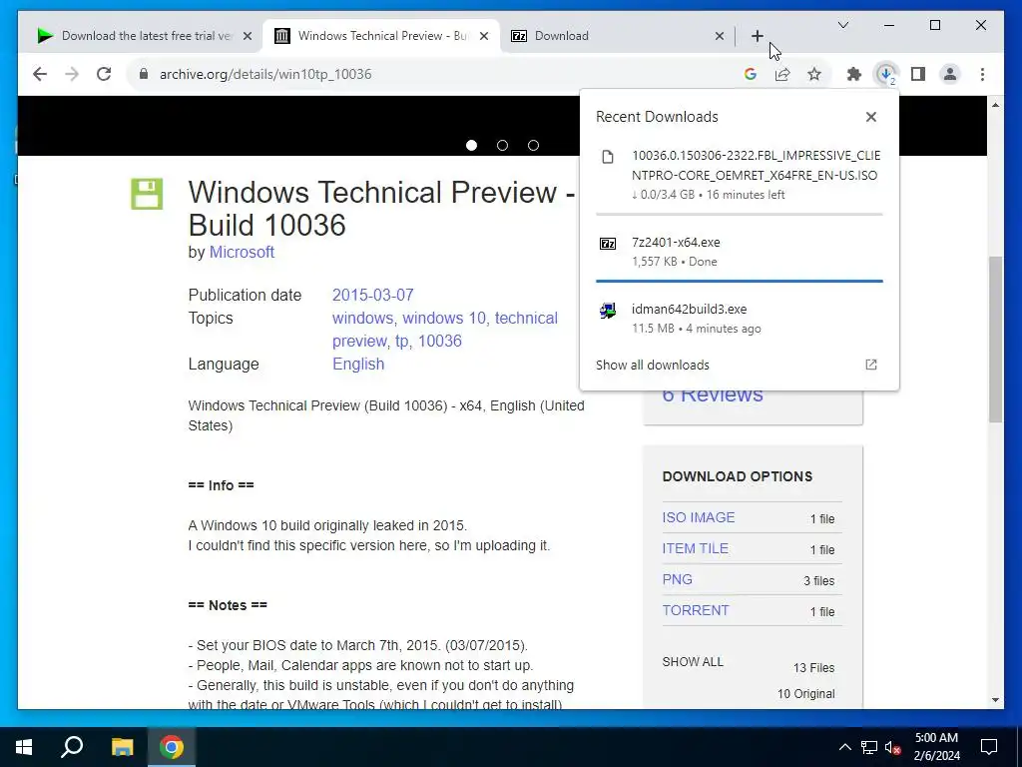Open the 'technical preview' topic link
Screen dimensions: 1022x767
pyautogui.click(x=445, y=330)
